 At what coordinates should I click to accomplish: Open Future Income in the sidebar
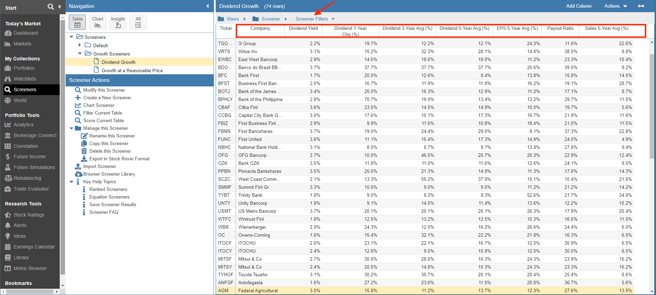coord(30,157)
